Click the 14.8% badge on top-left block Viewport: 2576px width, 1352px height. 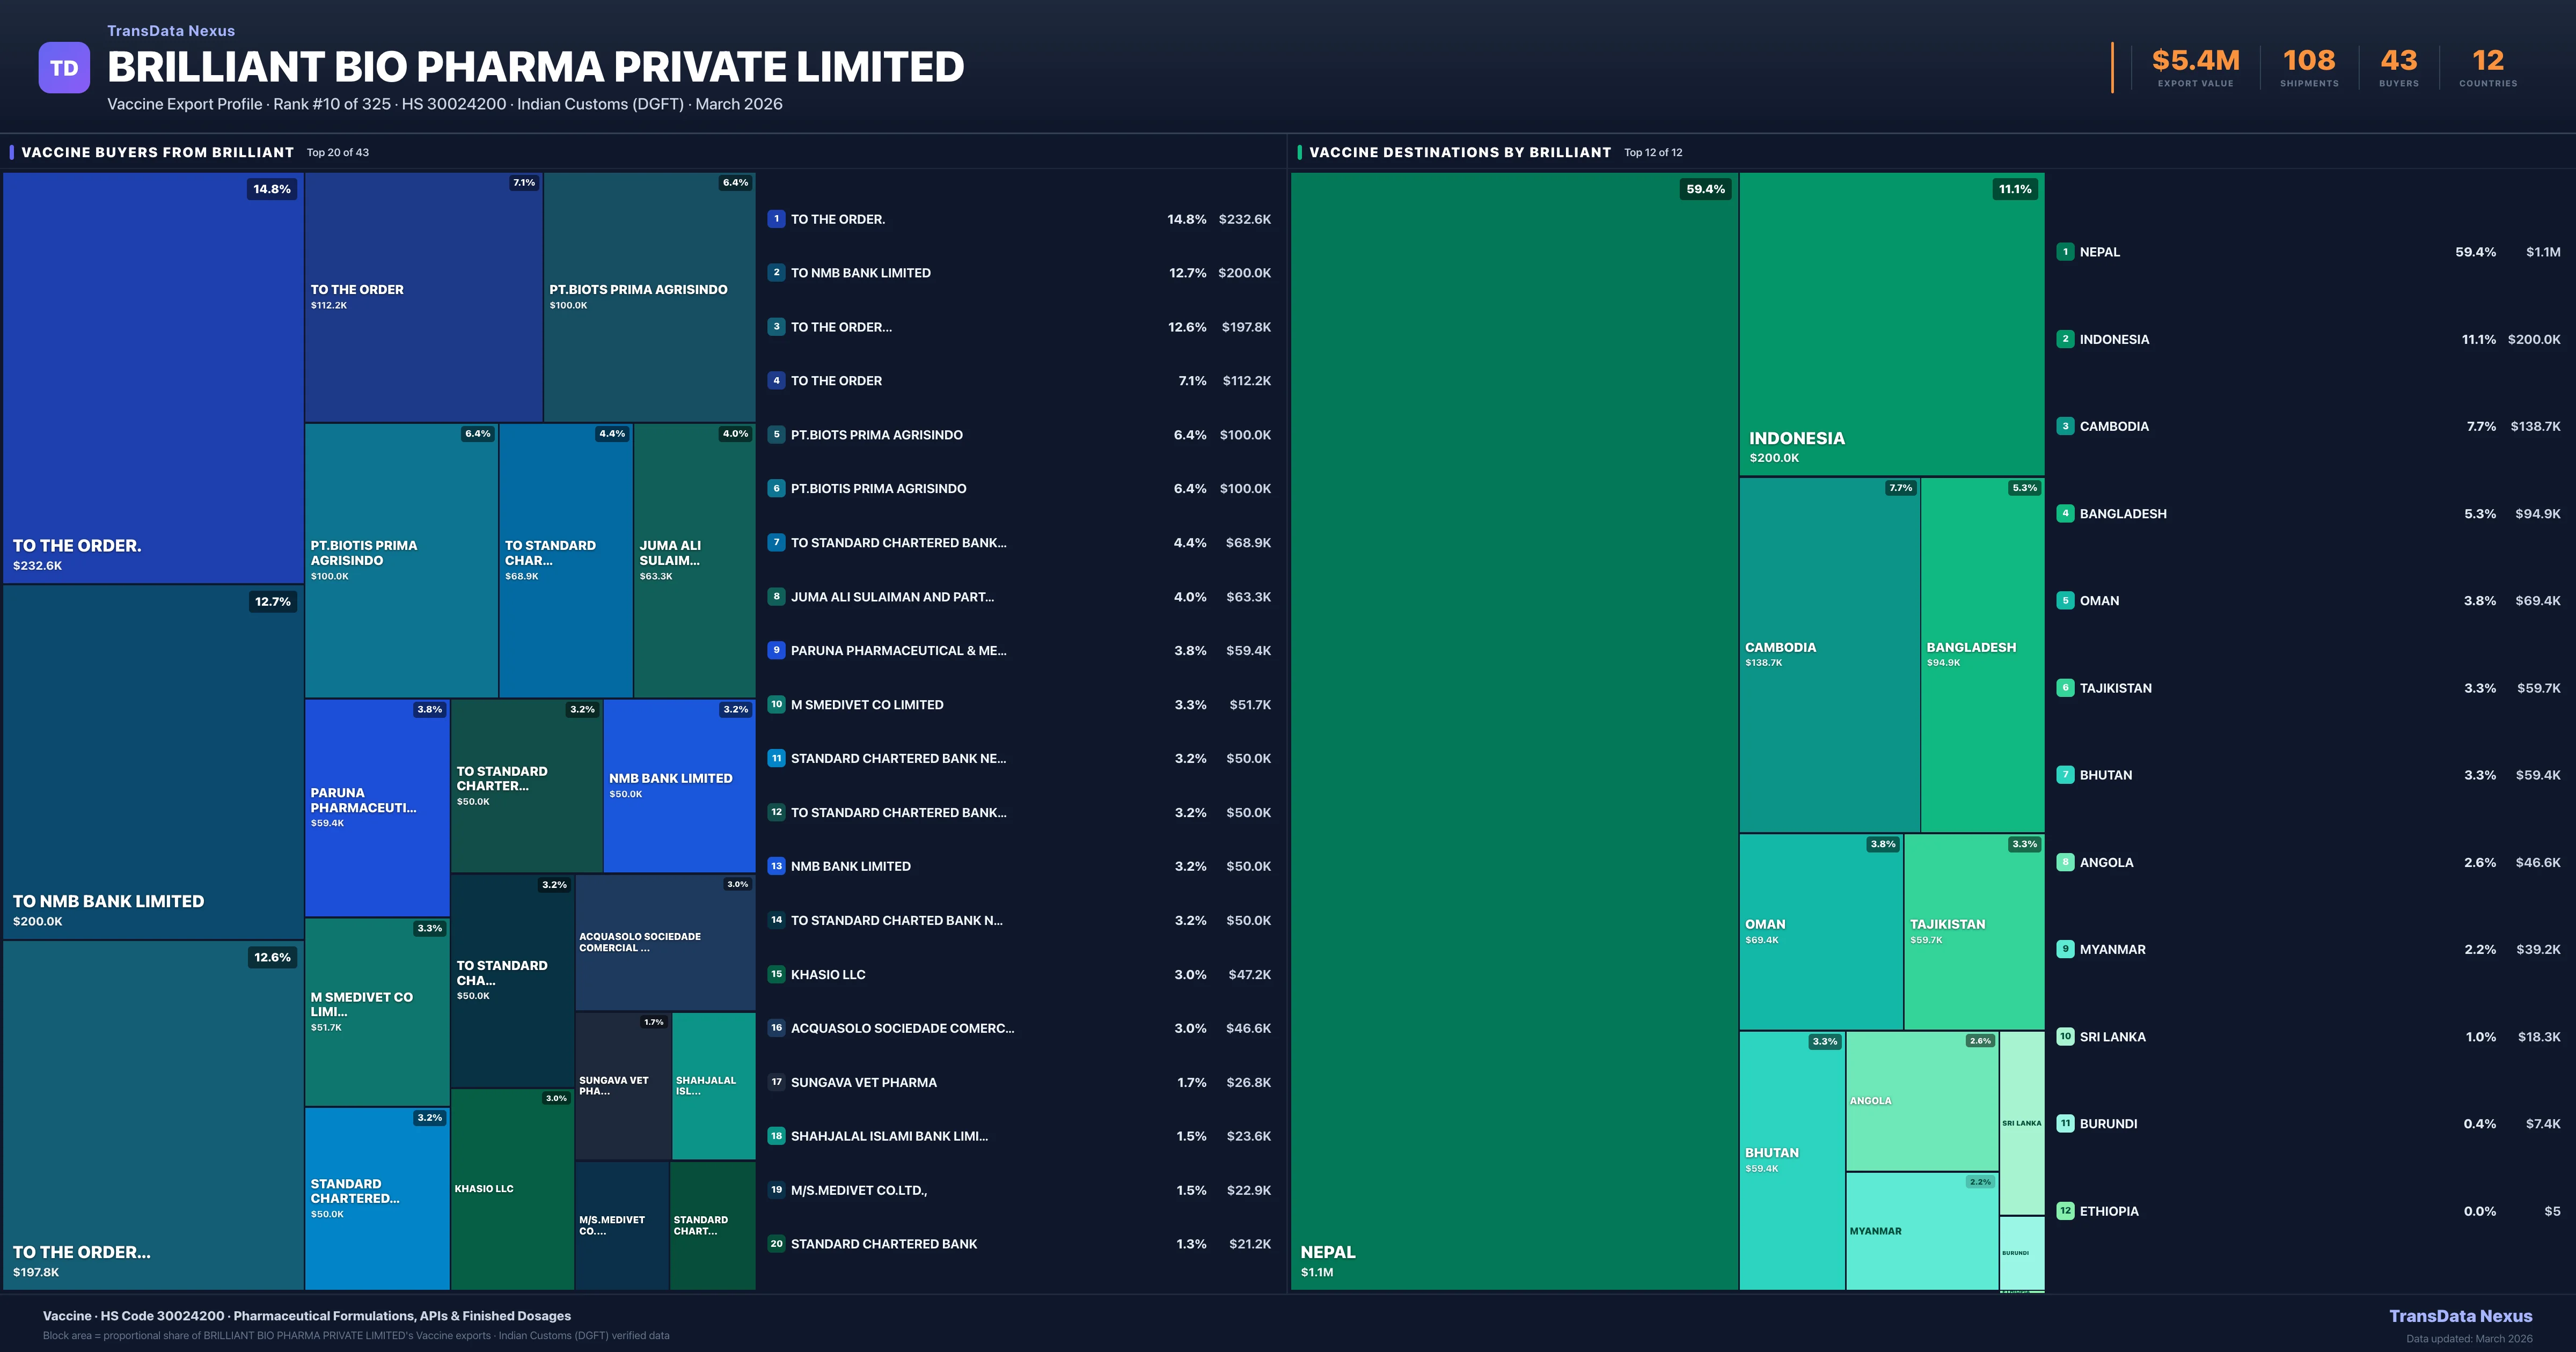coord(271,189)
